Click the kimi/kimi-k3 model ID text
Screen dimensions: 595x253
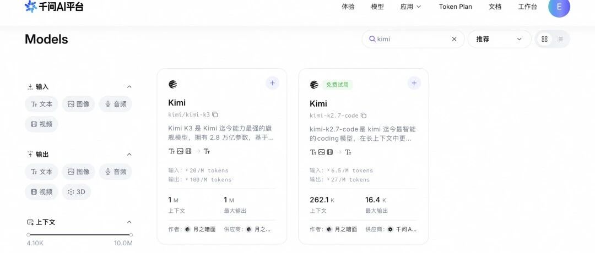(189, 114)
